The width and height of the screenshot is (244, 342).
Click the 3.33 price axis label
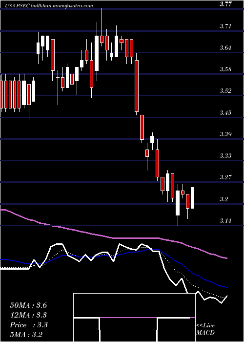click(x=225, y=156)
